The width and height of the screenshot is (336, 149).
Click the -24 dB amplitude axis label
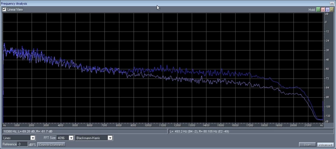tap(327, 41)
